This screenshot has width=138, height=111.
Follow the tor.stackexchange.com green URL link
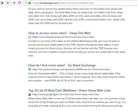coord(71,69)
